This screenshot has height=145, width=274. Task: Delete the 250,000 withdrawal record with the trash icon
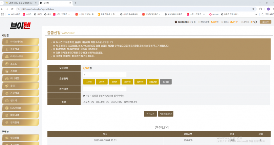pyautogui.click(x=261, y=140)
